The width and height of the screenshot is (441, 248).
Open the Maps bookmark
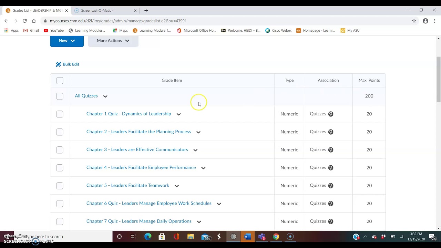click(x=120, y=30)
